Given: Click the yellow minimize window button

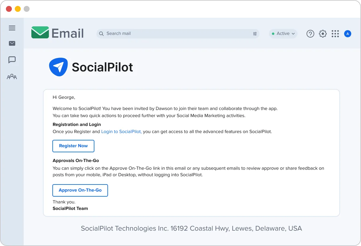Looking at the screenshot, I should tap(18, 9).
